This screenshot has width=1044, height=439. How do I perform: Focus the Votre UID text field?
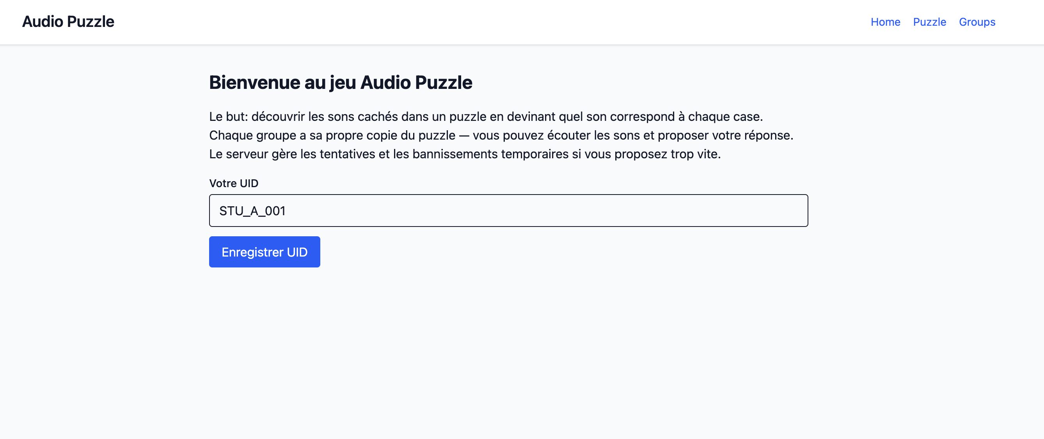point(508,211)
